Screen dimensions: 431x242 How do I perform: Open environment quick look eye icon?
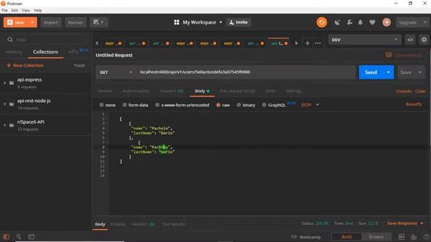410,40
